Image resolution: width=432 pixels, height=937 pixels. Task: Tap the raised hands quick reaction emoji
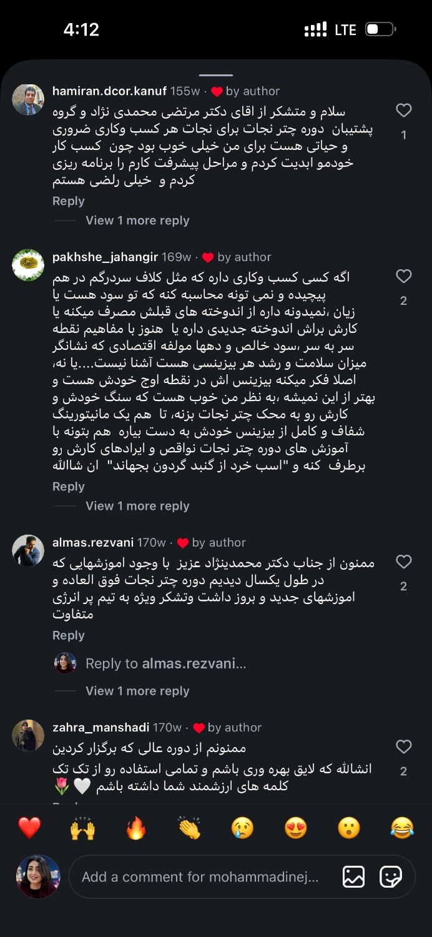(82, 828)
